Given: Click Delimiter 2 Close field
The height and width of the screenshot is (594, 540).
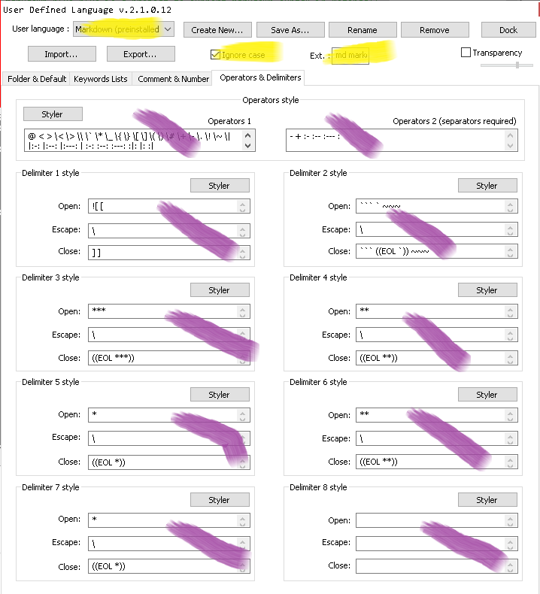Looking at the screenshot, I should tap(436, 251).
